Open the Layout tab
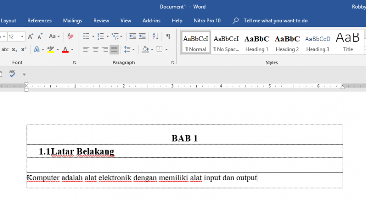This screenshot has width=366, height=203. [8, 21]
